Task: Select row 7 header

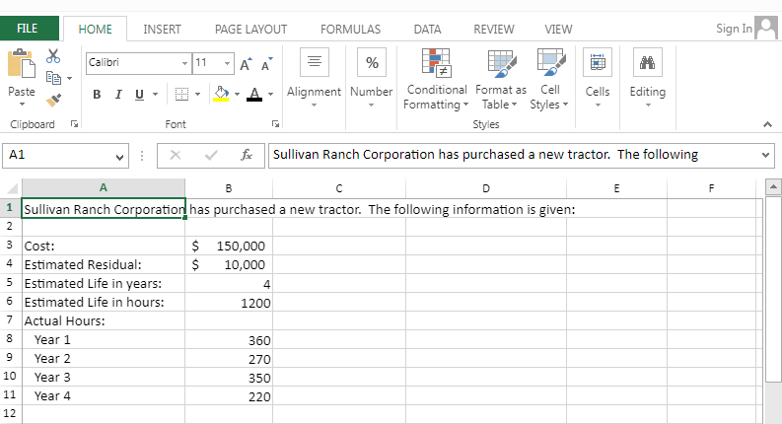Action: tap(10, 319)
